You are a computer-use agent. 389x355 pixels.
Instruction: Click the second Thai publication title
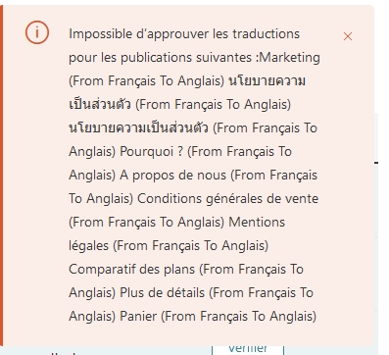pos(138,127)
